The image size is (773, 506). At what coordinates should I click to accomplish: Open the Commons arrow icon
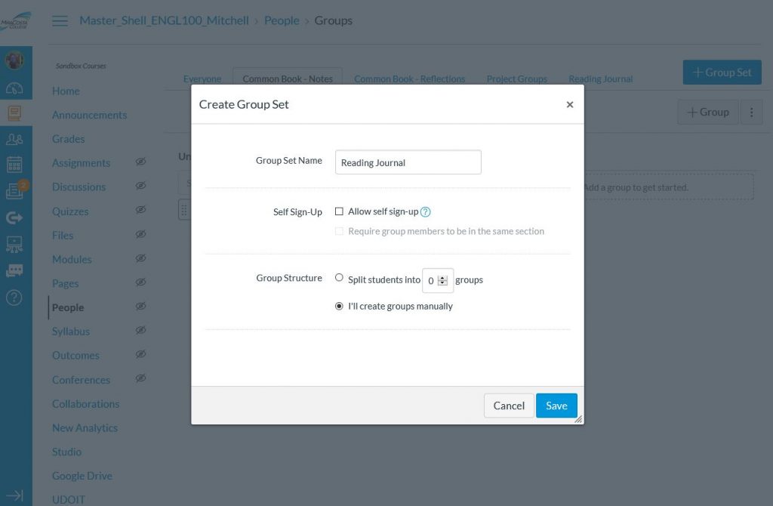pos(14,218)
